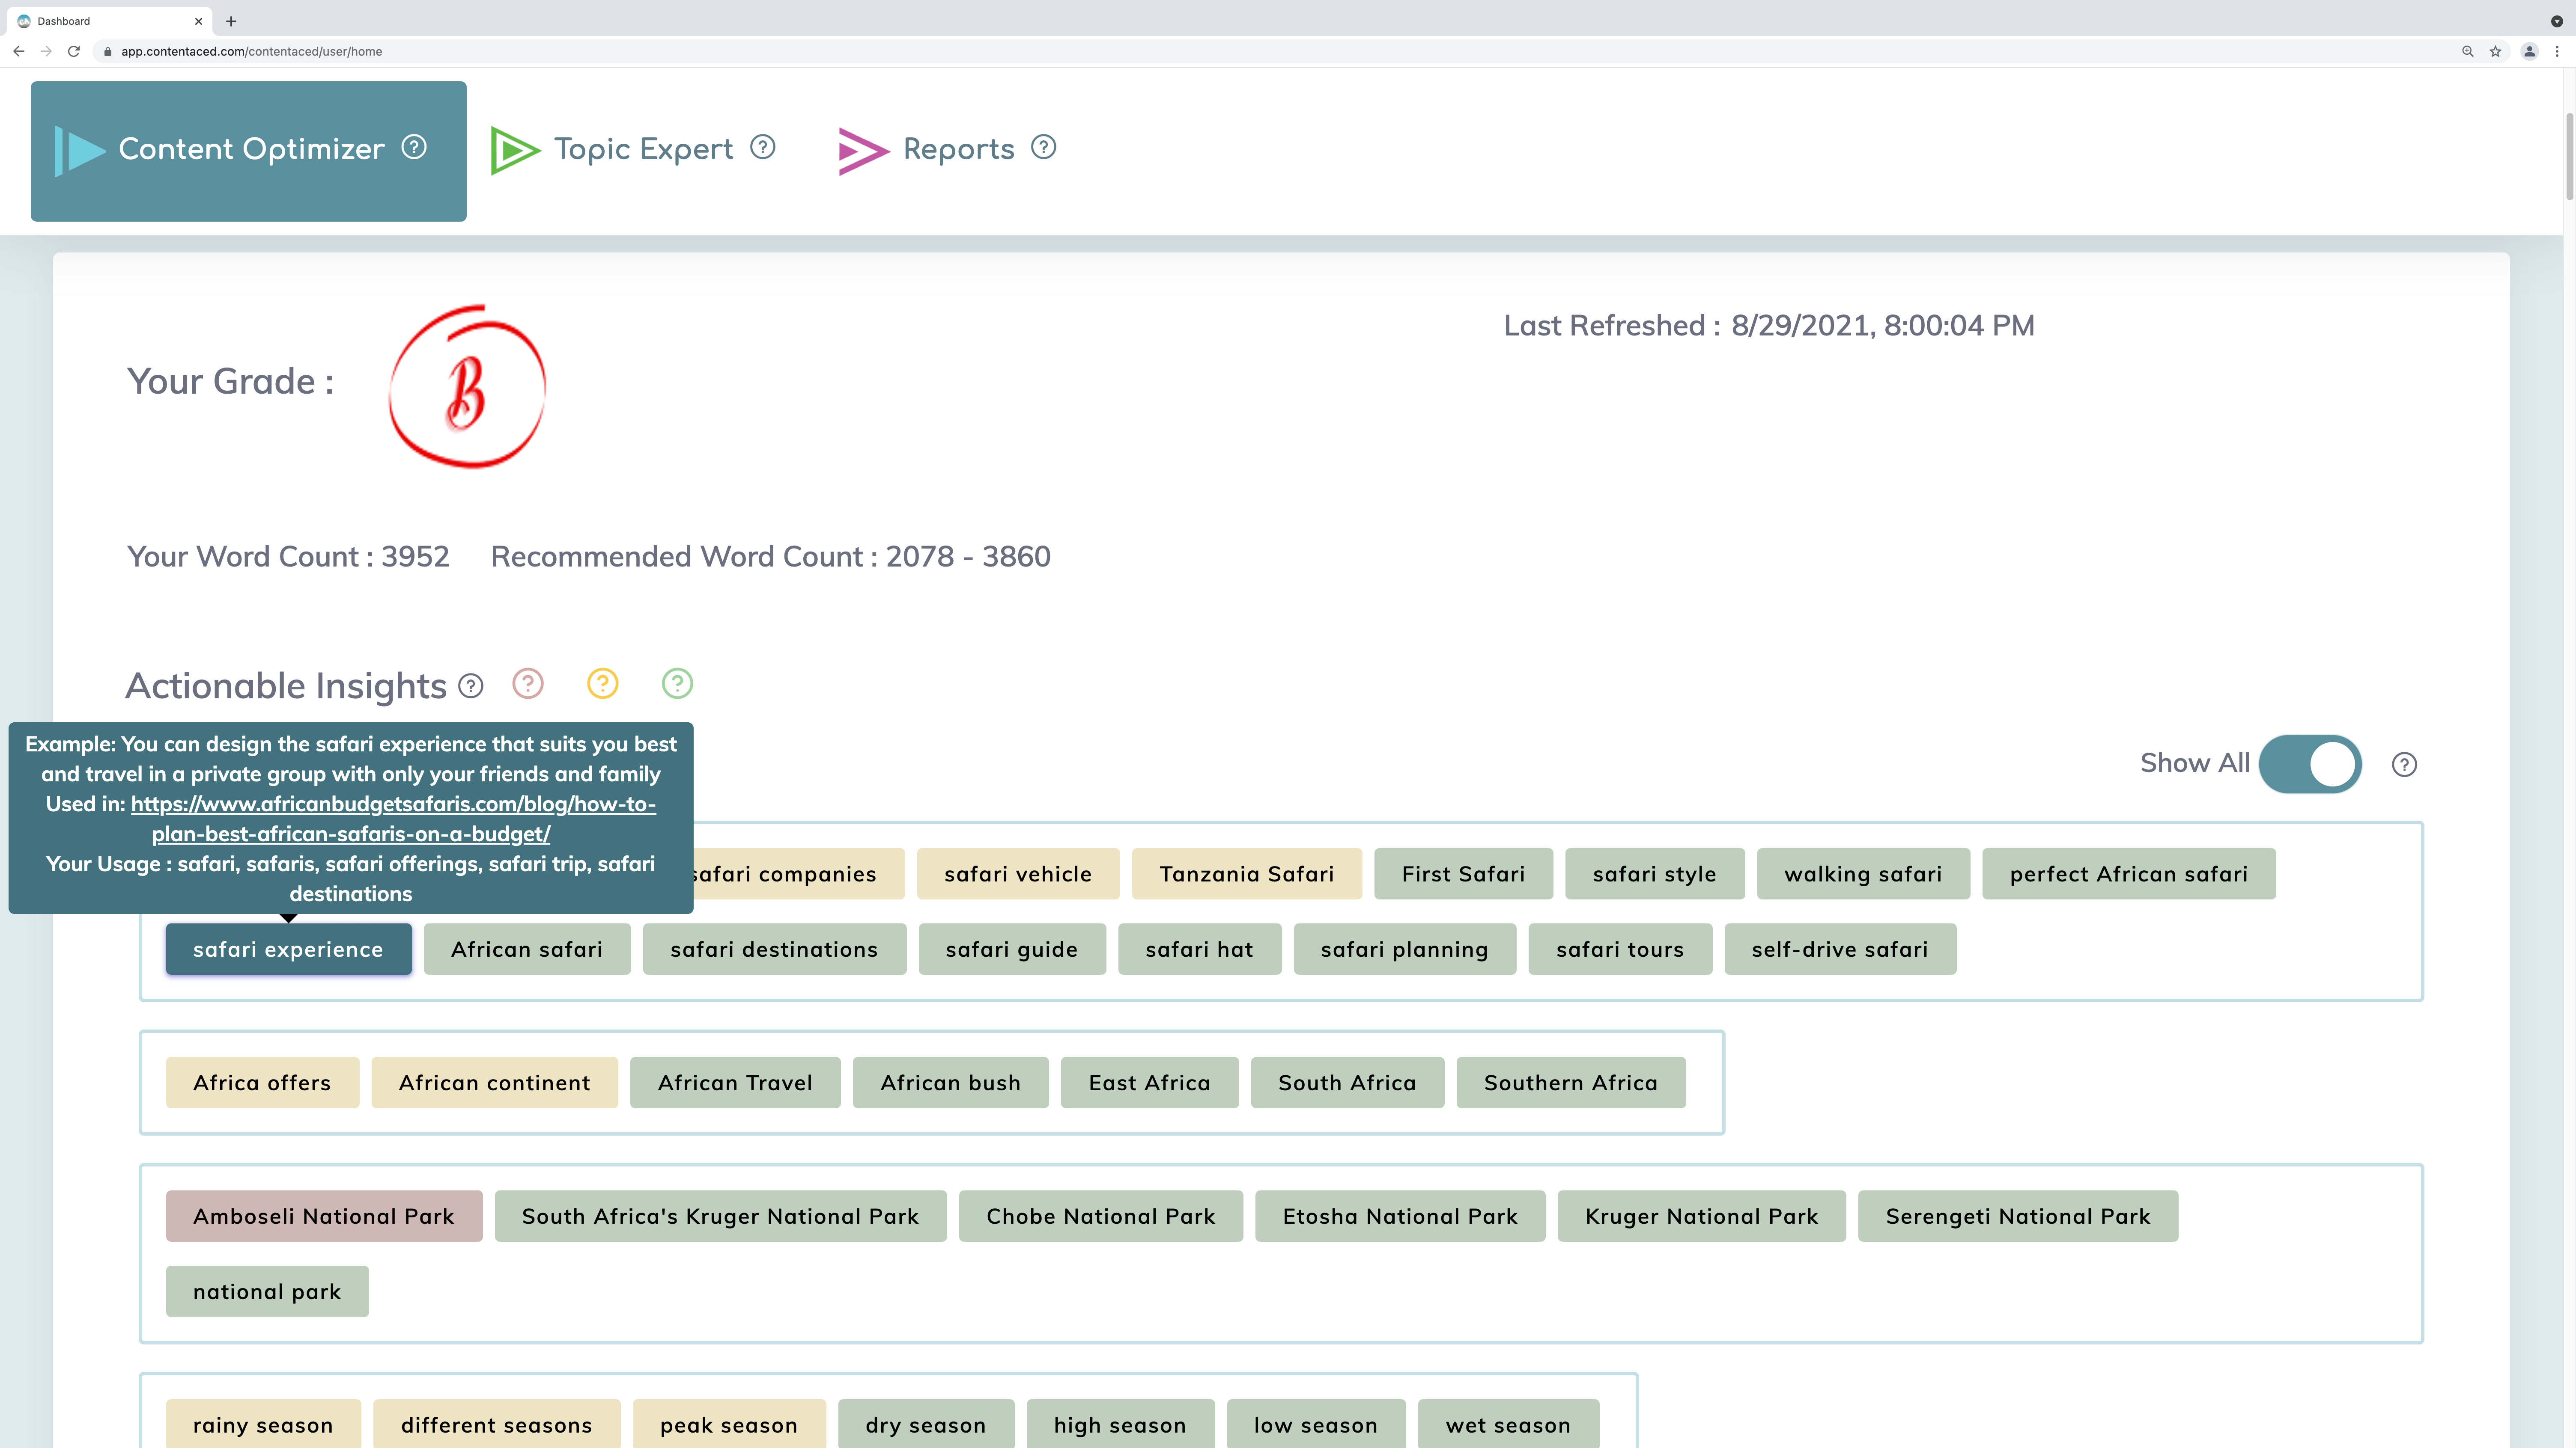Viewport: 2576px width, 1448px height.
Task: Select the 'safari vehicle' tag
Action: coord(1018,873)
